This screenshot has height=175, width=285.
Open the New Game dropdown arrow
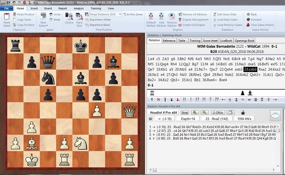(x=47, y=26)
